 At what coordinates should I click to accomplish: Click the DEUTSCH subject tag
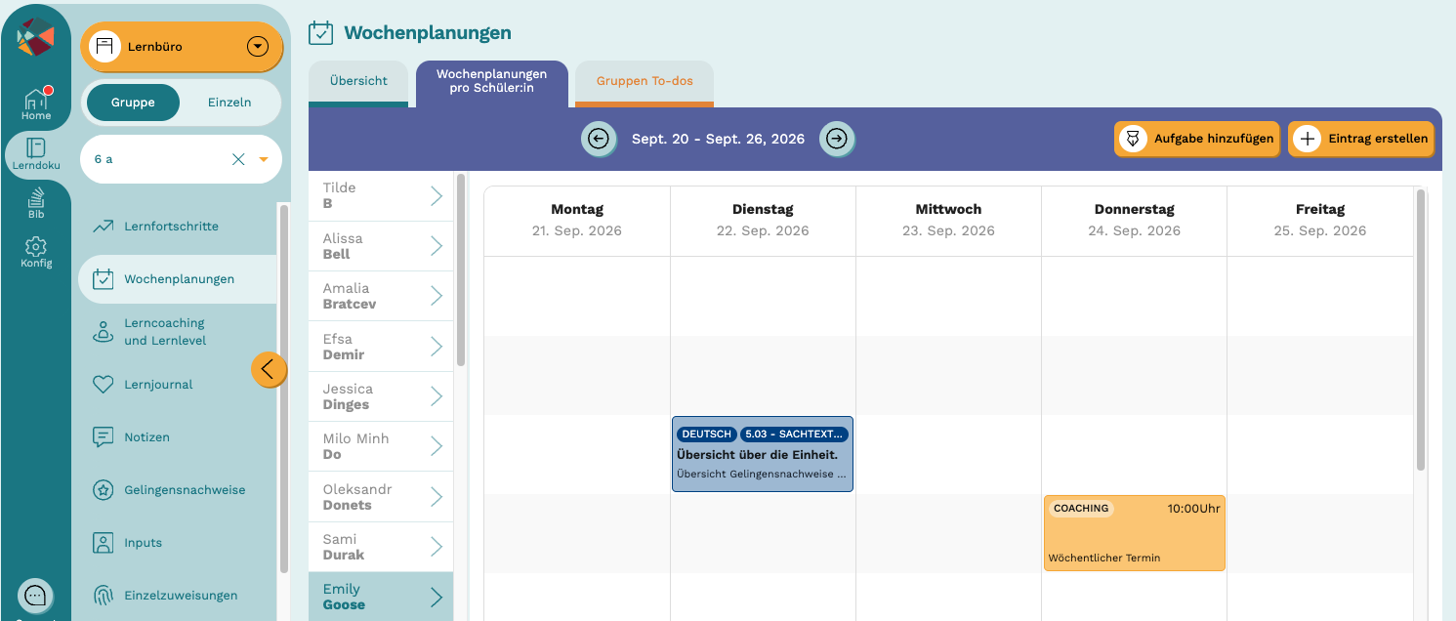click(706, 435)
